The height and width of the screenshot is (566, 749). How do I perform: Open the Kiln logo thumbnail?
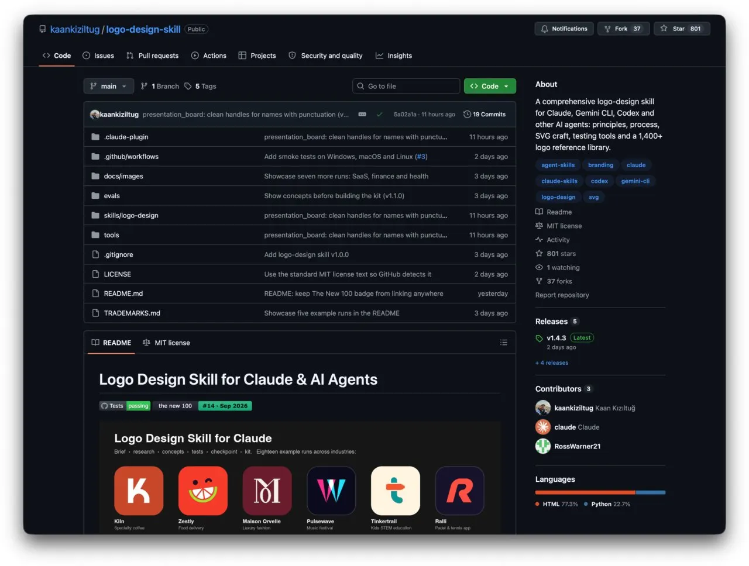coord(139,491)
